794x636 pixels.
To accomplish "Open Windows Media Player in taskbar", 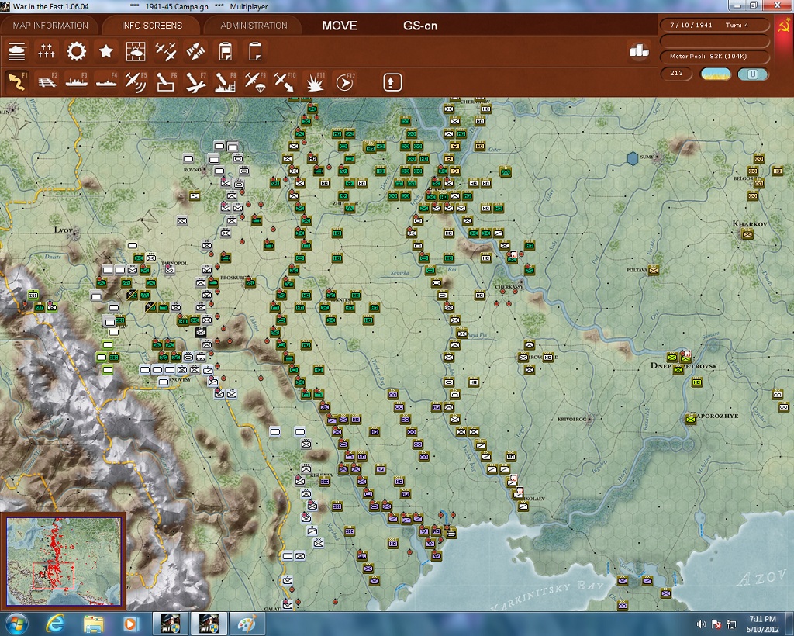I will pyautogui.click(x=129, y=624).
